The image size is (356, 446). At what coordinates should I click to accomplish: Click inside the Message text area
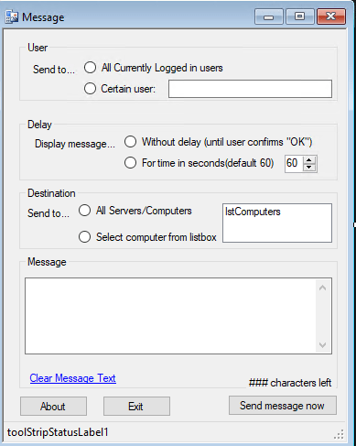point(171,316)
